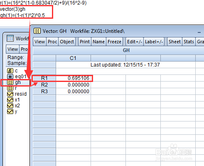Click the command line vector(3)gh
This screenshot has width=204, height=166.
(x=12, y=9)
